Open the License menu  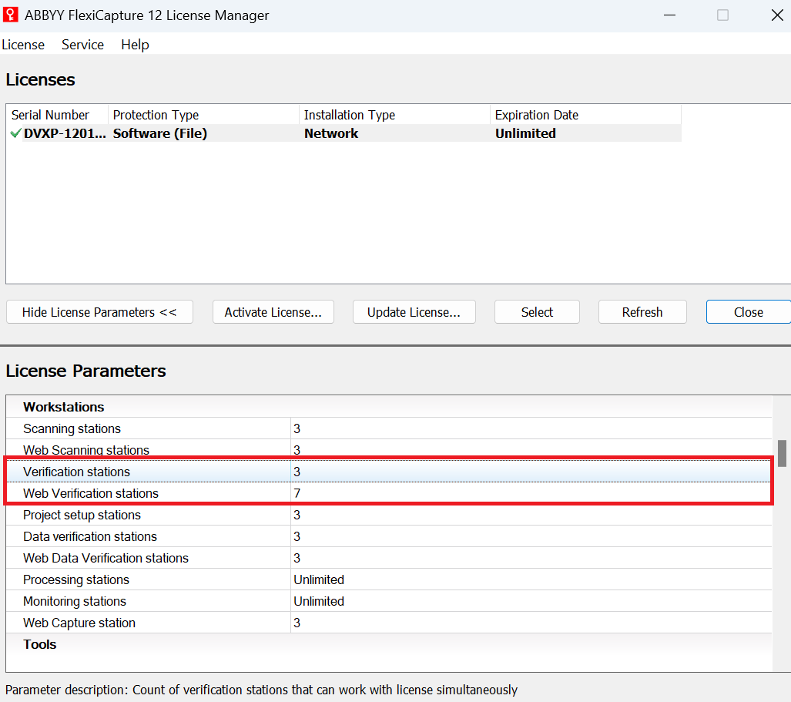click(23, 45)
